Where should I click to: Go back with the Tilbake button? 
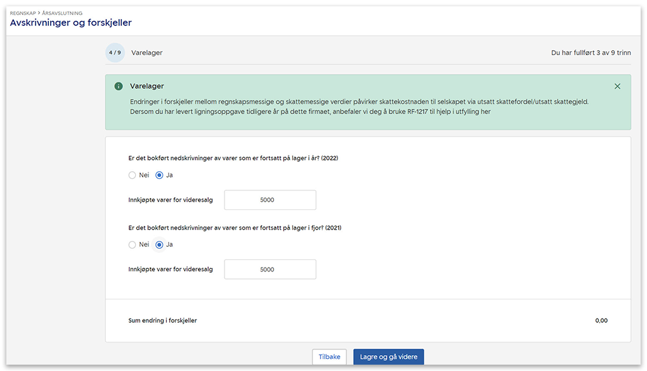pos(329,357)
